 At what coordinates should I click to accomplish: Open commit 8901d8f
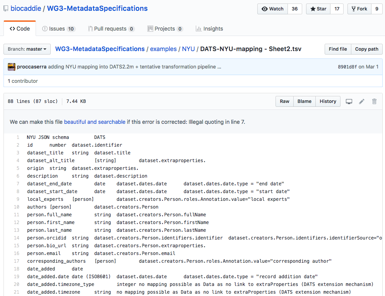click(x=347, y=67)
